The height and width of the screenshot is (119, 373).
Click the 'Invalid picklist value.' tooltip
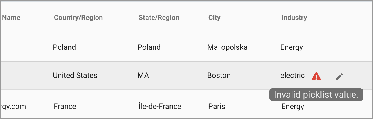click(316, 95)
